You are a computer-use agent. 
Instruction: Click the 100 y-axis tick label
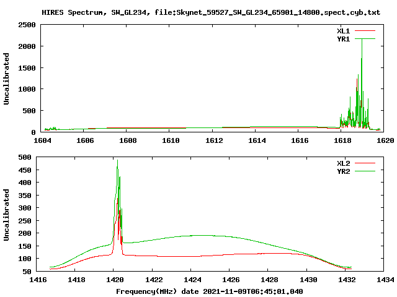click(x=25, y=259)
